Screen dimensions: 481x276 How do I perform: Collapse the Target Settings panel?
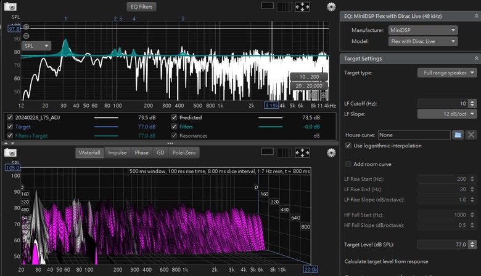[477, 58]
